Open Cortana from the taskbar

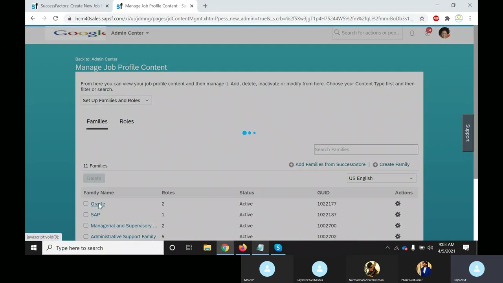point(172,248)
